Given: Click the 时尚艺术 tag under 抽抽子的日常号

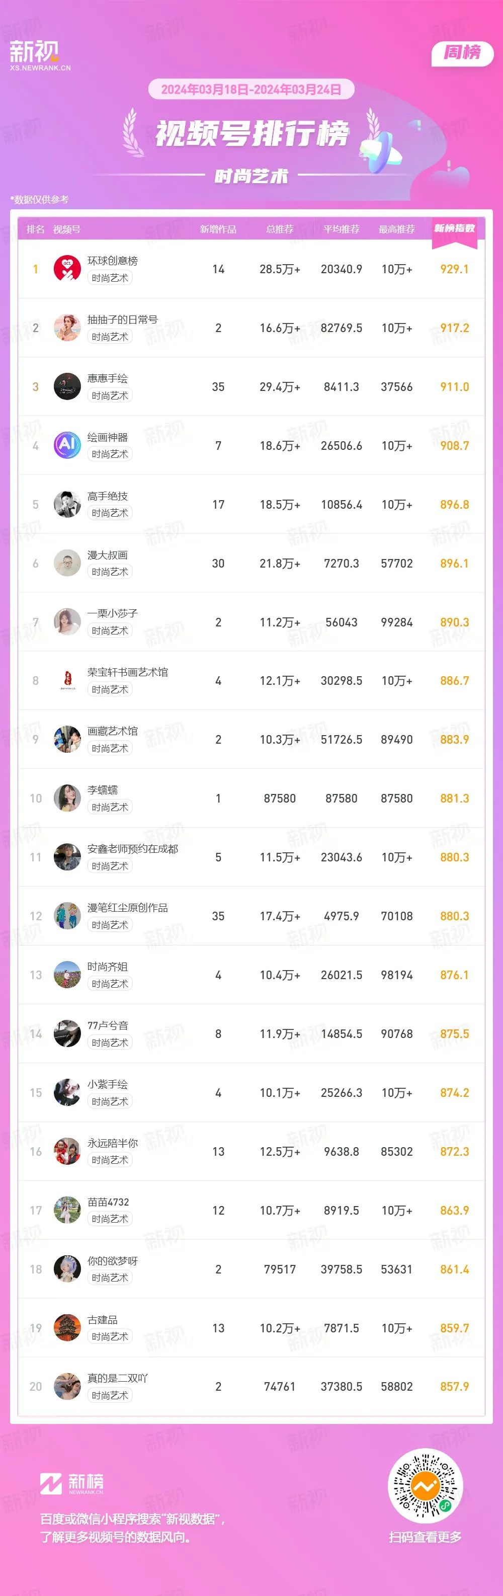Looking at the screenshot, I should 110,337.
